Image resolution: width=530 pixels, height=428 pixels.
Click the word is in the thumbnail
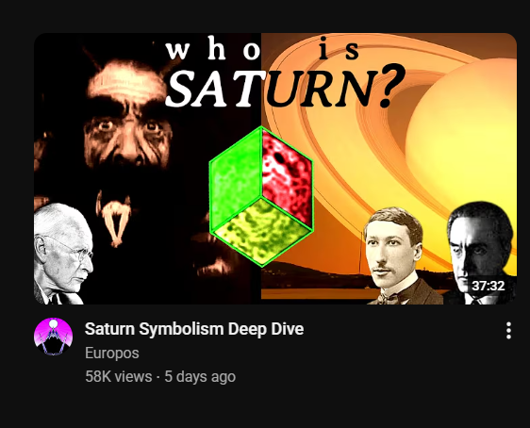(x=339, y=49)
